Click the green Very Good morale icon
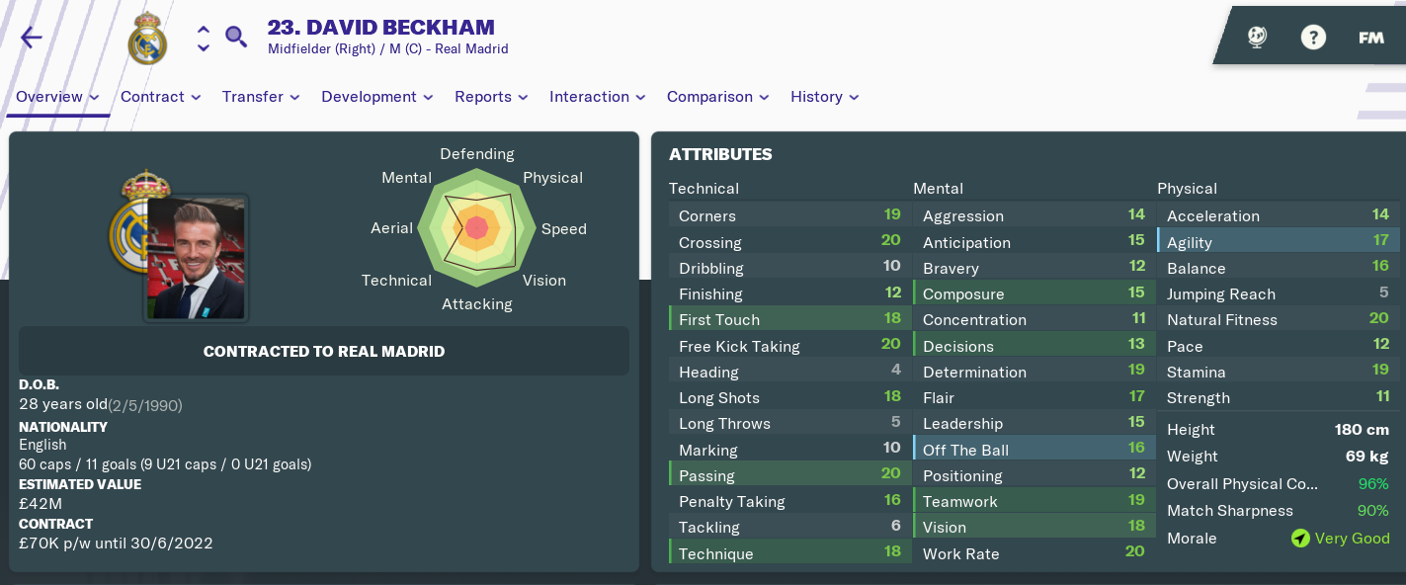The image size is (1406, 585). pyautogui.click(x=1300, y=539)
